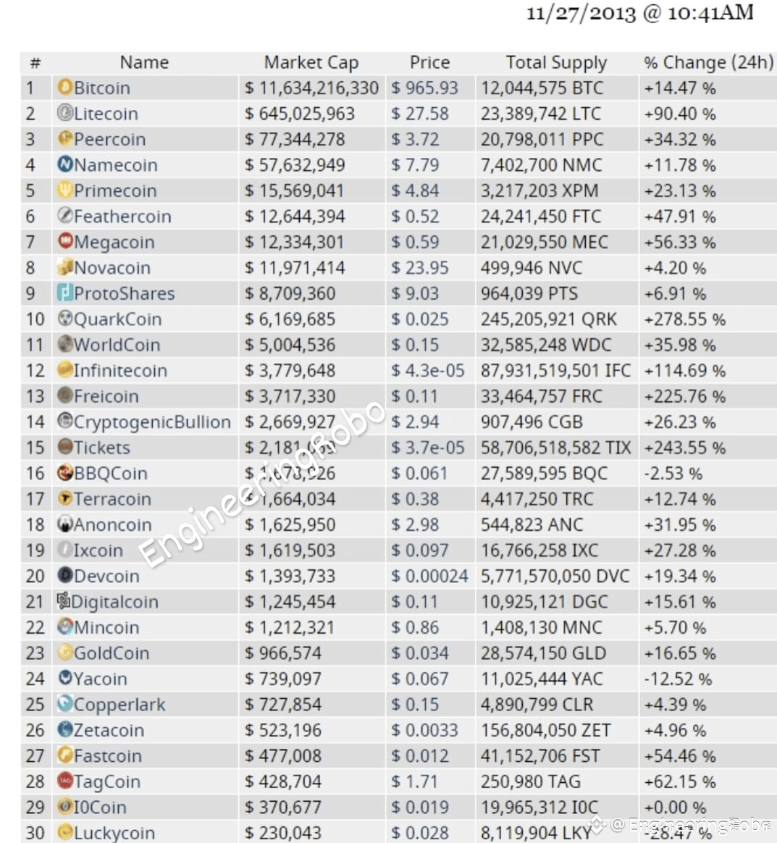Click the Megacoin red icon
Viewport: 777px width, 843px height.
pos(65,241)
